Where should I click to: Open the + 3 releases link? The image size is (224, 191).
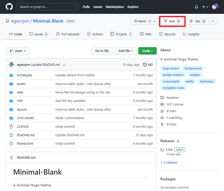[x=169, y=162]
